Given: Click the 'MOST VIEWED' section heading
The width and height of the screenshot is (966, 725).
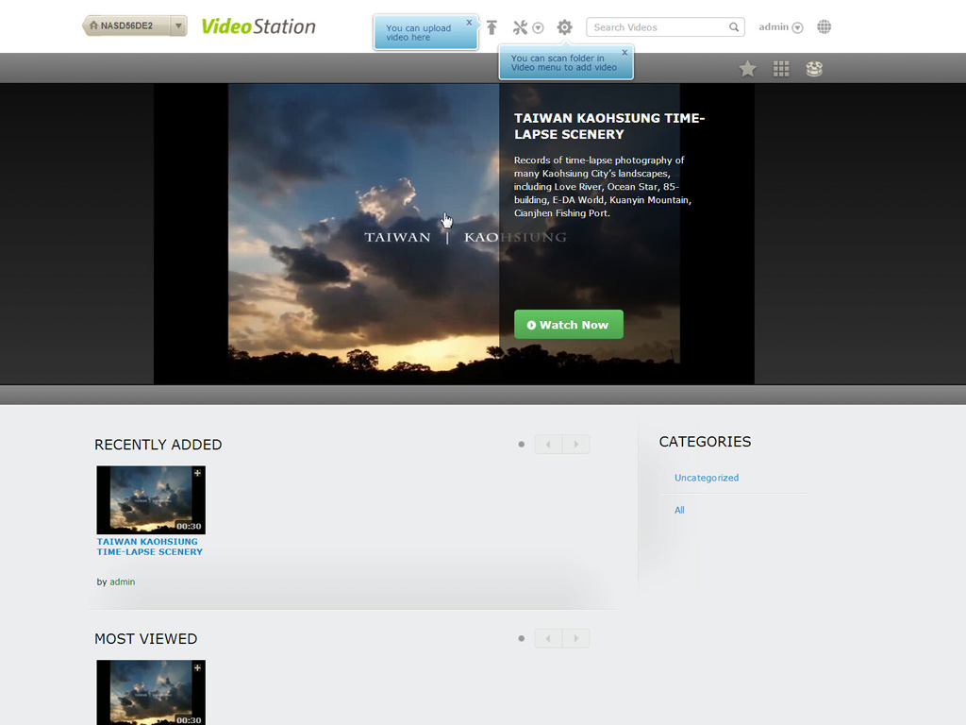Looking at the screenshot, I should 145,639.
